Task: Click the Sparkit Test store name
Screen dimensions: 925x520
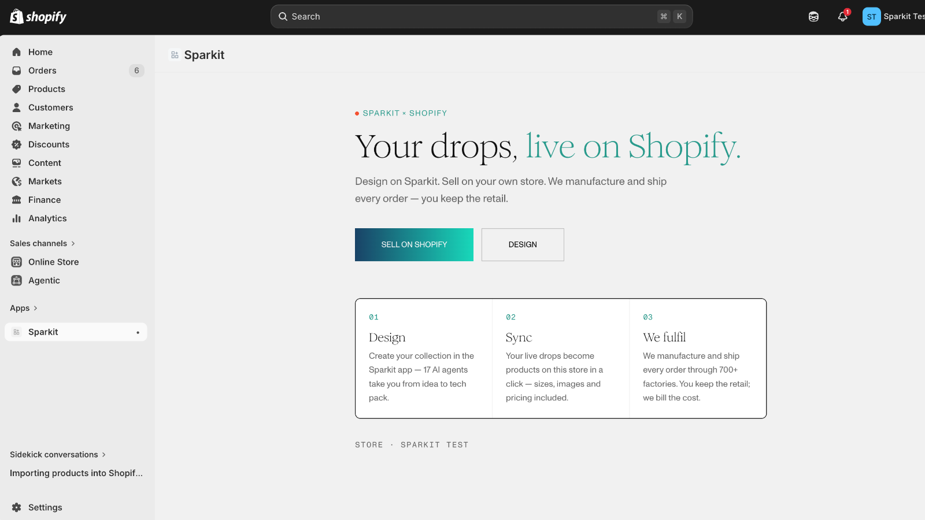Action: (x=904, y=17)
